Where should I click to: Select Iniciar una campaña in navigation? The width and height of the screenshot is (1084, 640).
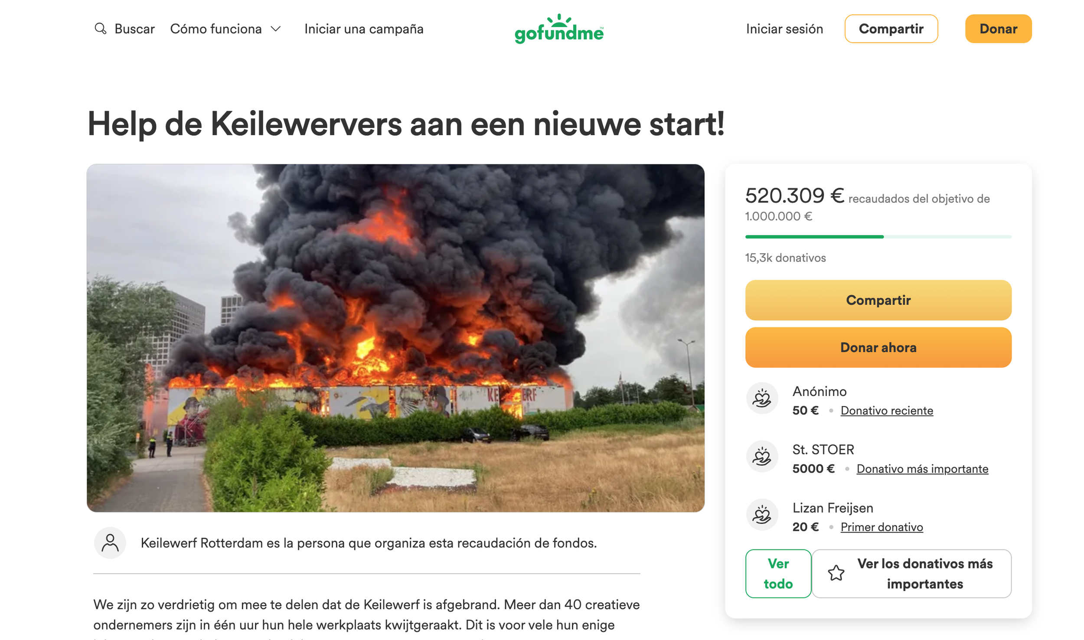(x=364, y=29)
